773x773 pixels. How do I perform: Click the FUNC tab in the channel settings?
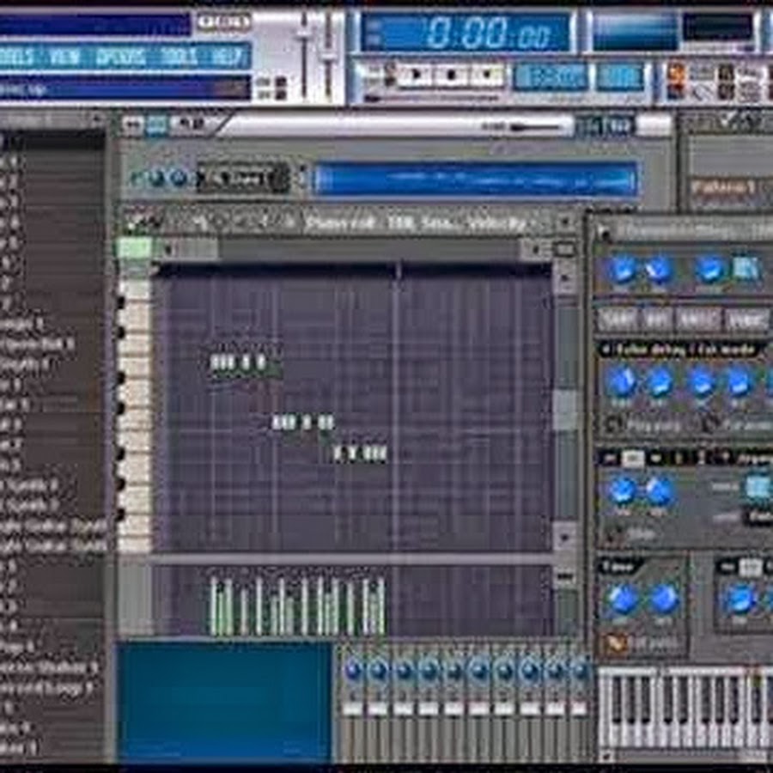(746, 320)
